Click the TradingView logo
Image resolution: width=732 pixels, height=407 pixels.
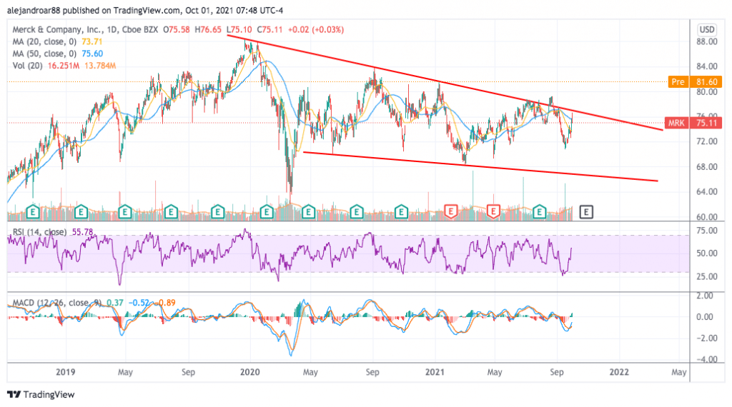[41, 394]
